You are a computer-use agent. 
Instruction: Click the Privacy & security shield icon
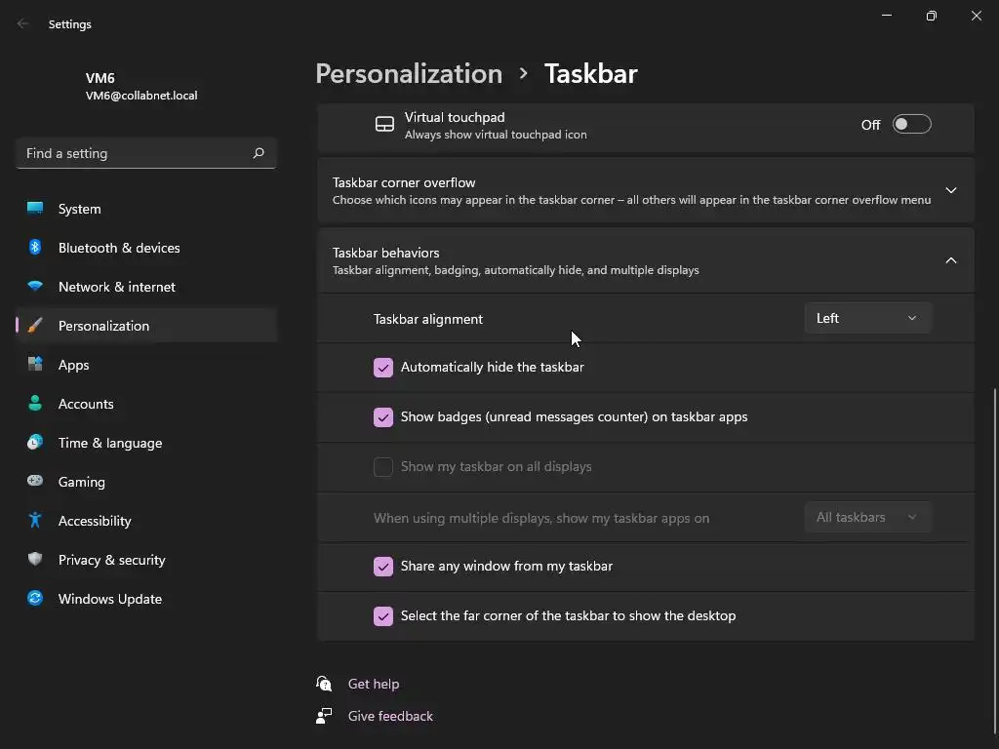[x=35, y=560]
